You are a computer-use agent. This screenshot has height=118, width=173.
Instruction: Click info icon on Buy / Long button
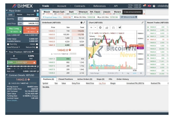point(20,31)
